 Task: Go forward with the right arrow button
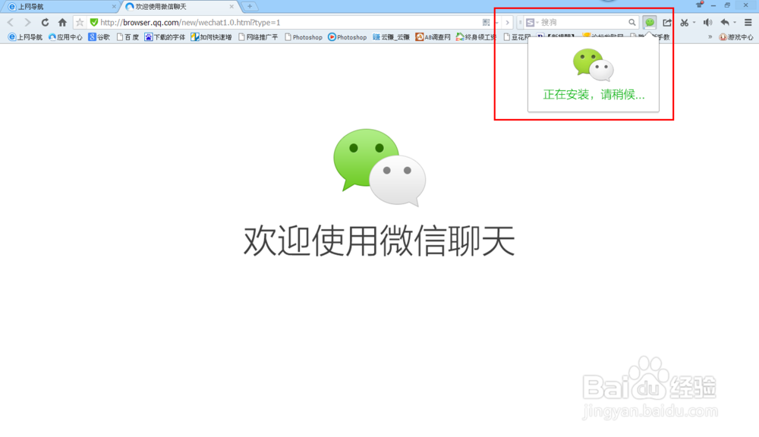27,22
